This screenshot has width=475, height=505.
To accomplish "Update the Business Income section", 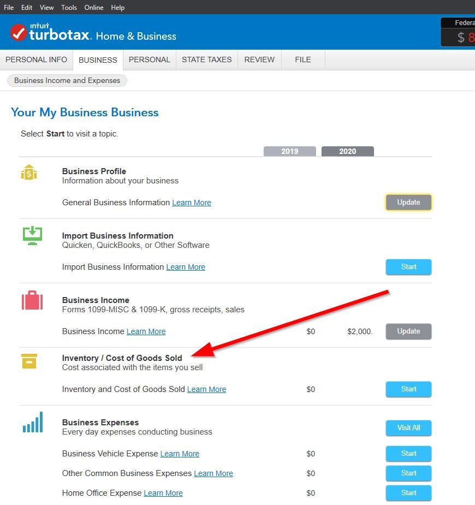I will (408, 331).
